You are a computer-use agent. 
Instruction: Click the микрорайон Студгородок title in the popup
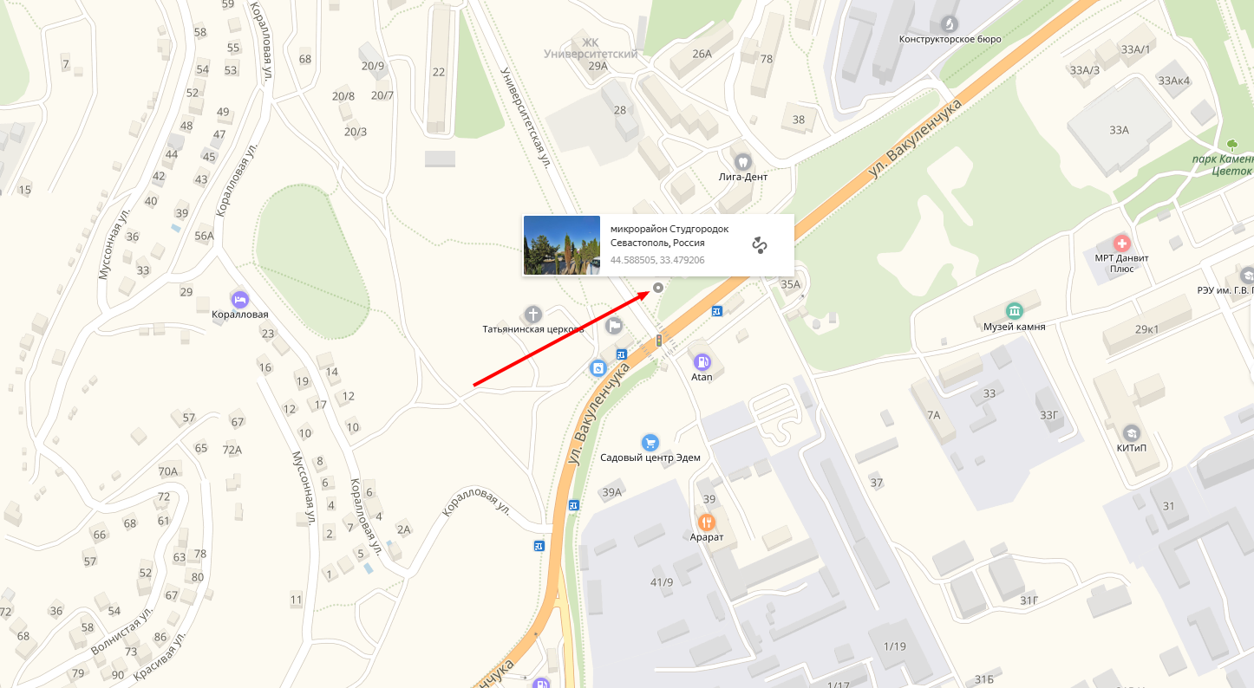(669, 229)
